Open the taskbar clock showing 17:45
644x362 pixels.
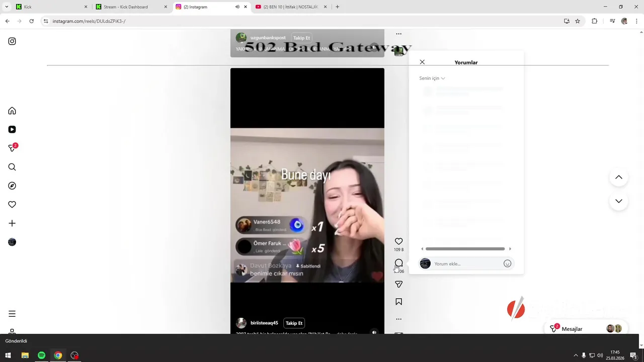[615, 355]
